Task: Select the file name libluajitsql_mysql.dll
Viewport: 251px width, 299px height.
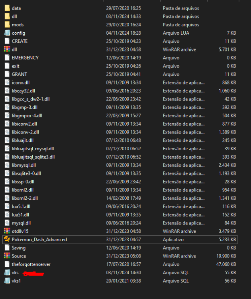Action: pyautogui.click(x=33, y=149)
